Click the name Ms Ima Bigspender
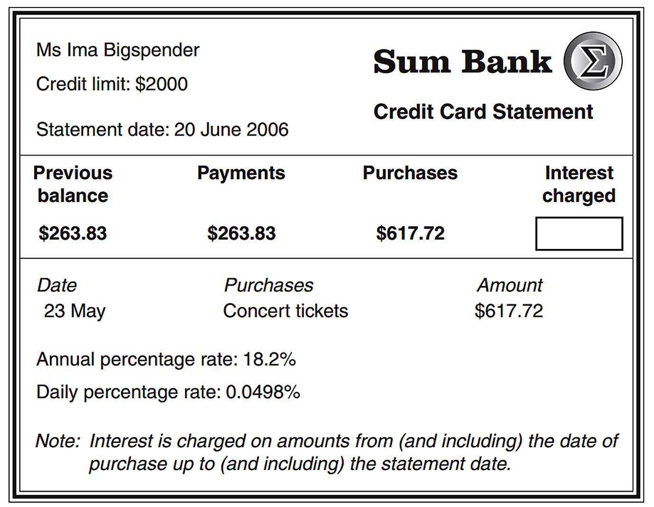Image resolution: width=654 pixels, height=507 pixels. coord(118,50)
